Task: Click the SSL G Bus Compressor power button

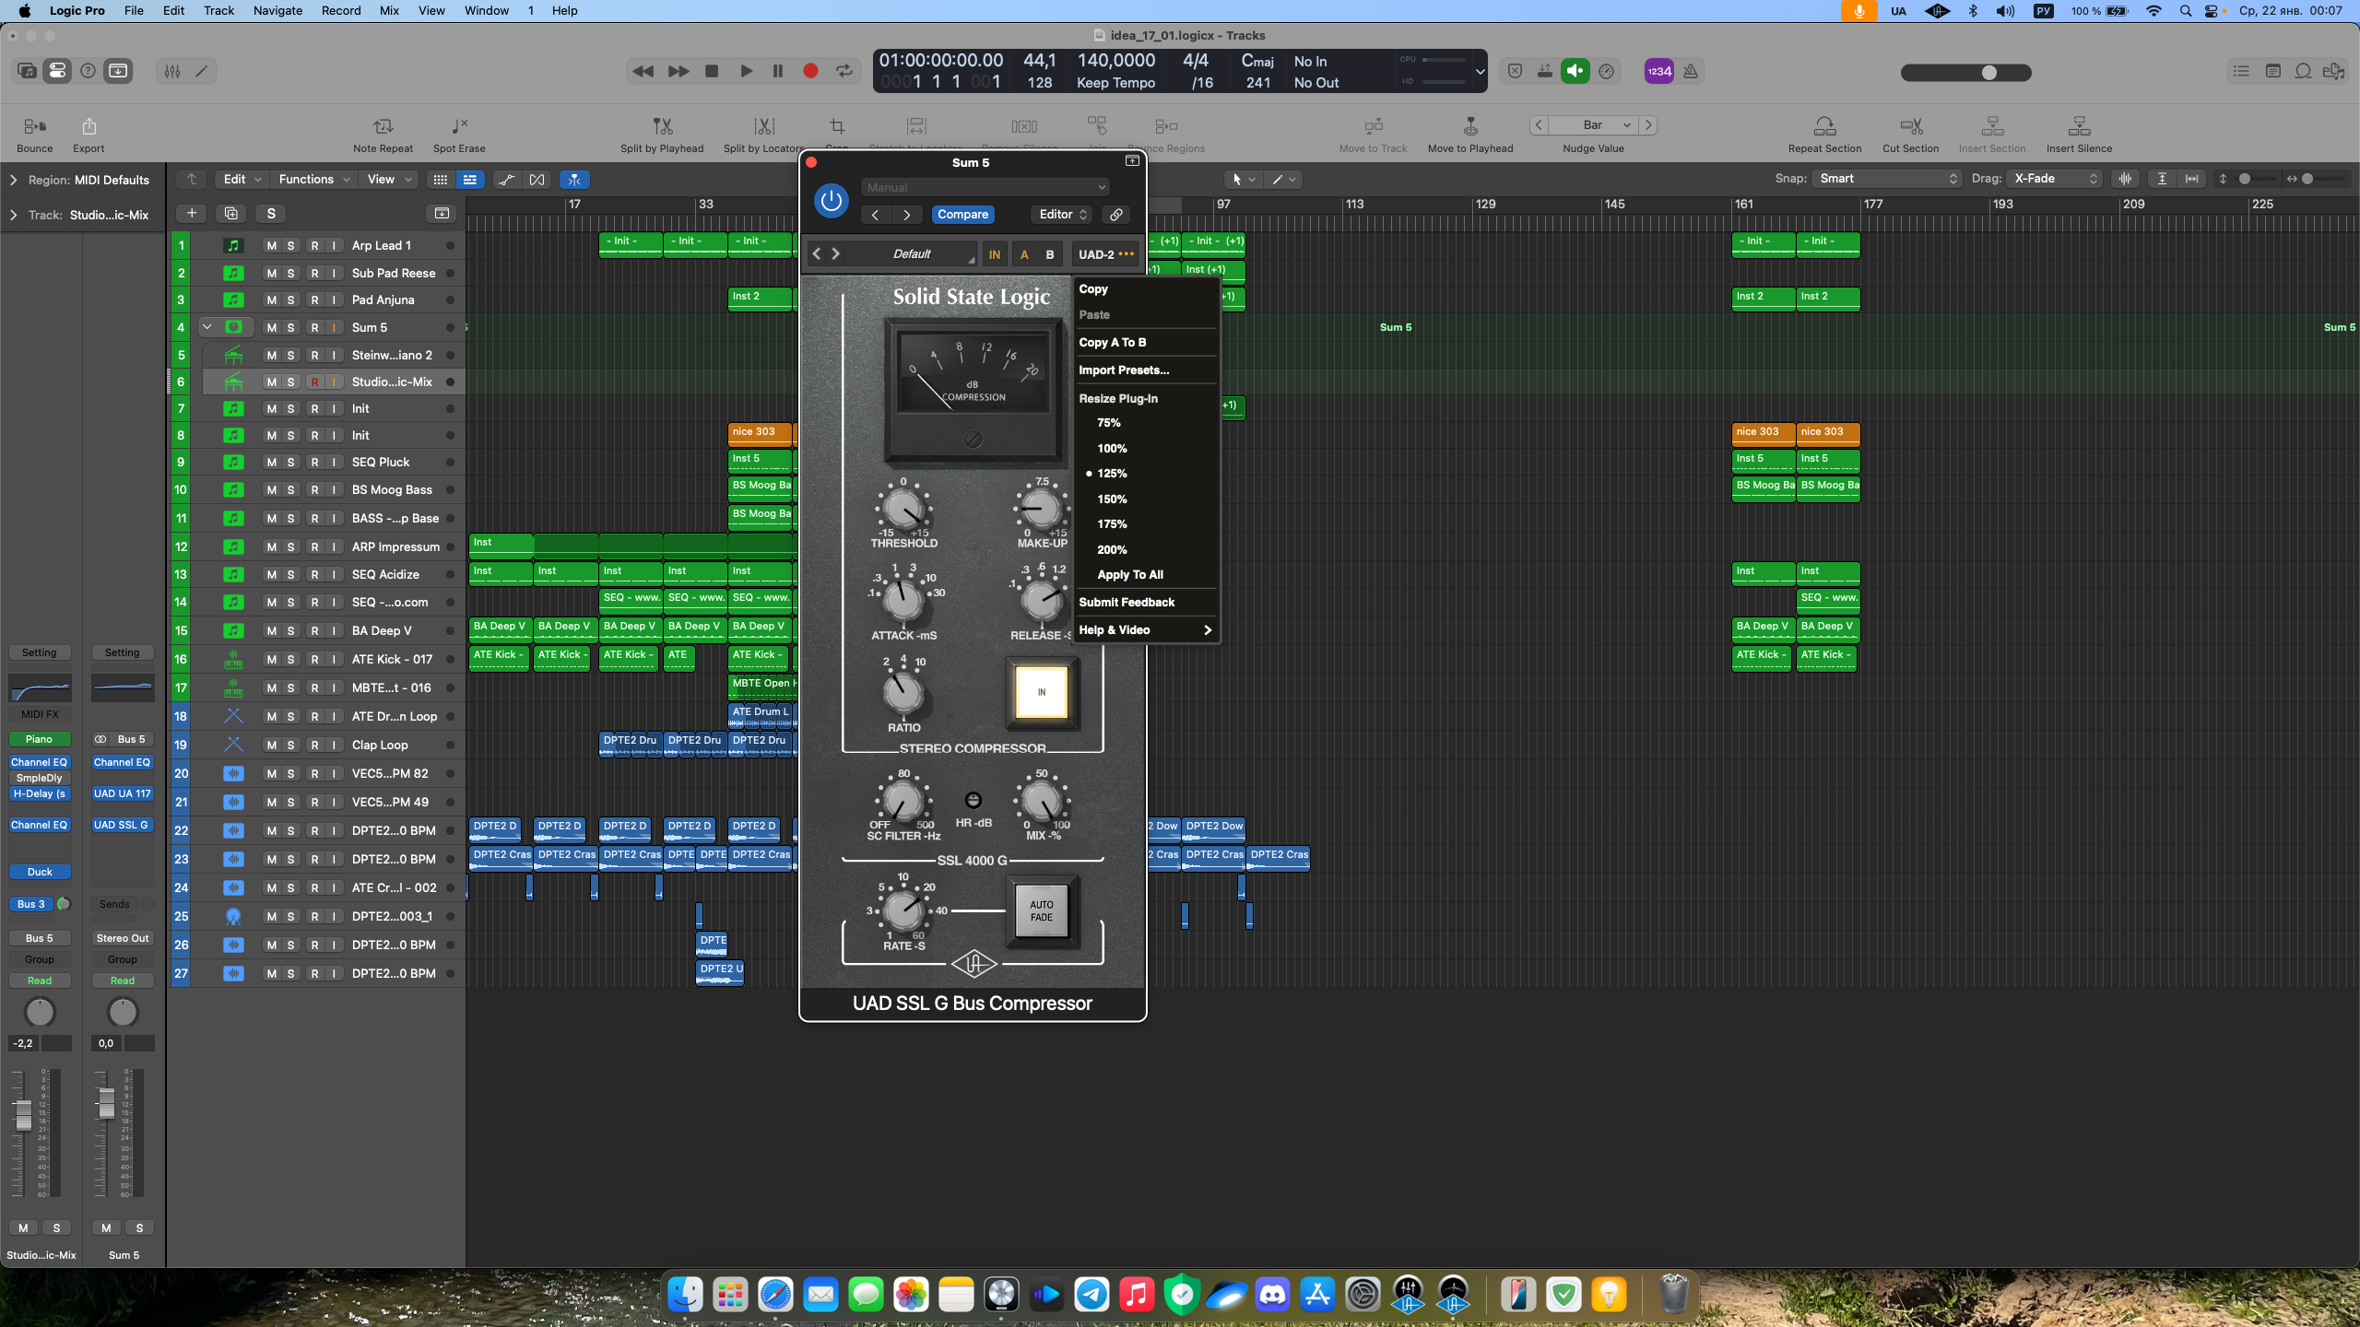Action: 832,199
